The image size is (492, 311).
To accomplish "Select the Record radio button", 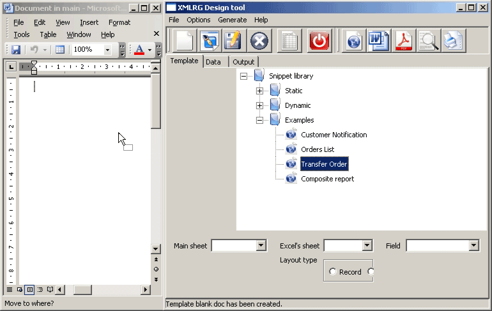I will 333,271.
